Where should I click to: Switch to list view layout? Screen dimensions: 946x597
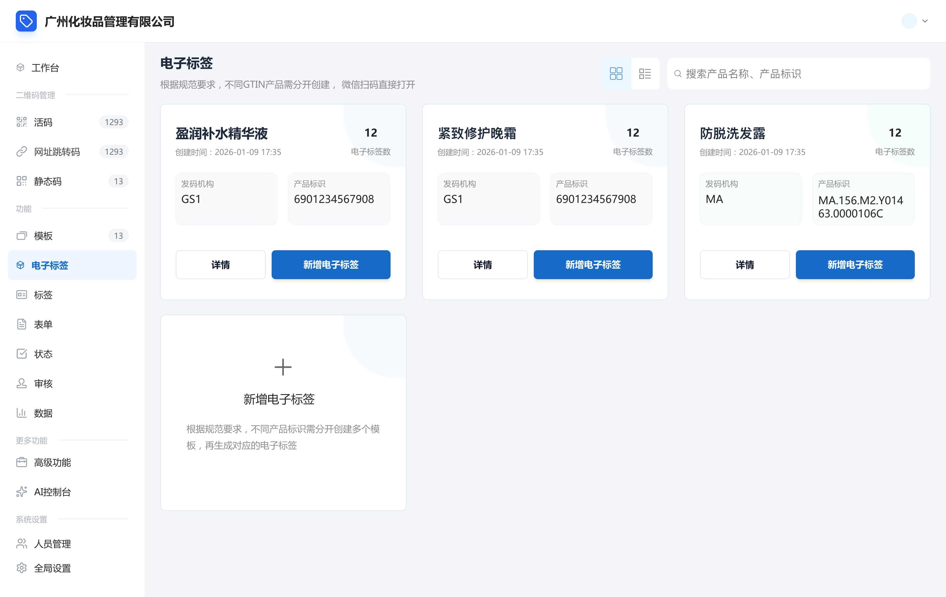coord(645,74)
